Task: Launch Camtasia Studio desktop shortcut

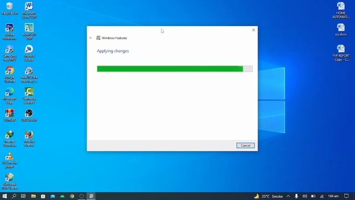Action: pos(29,96)
